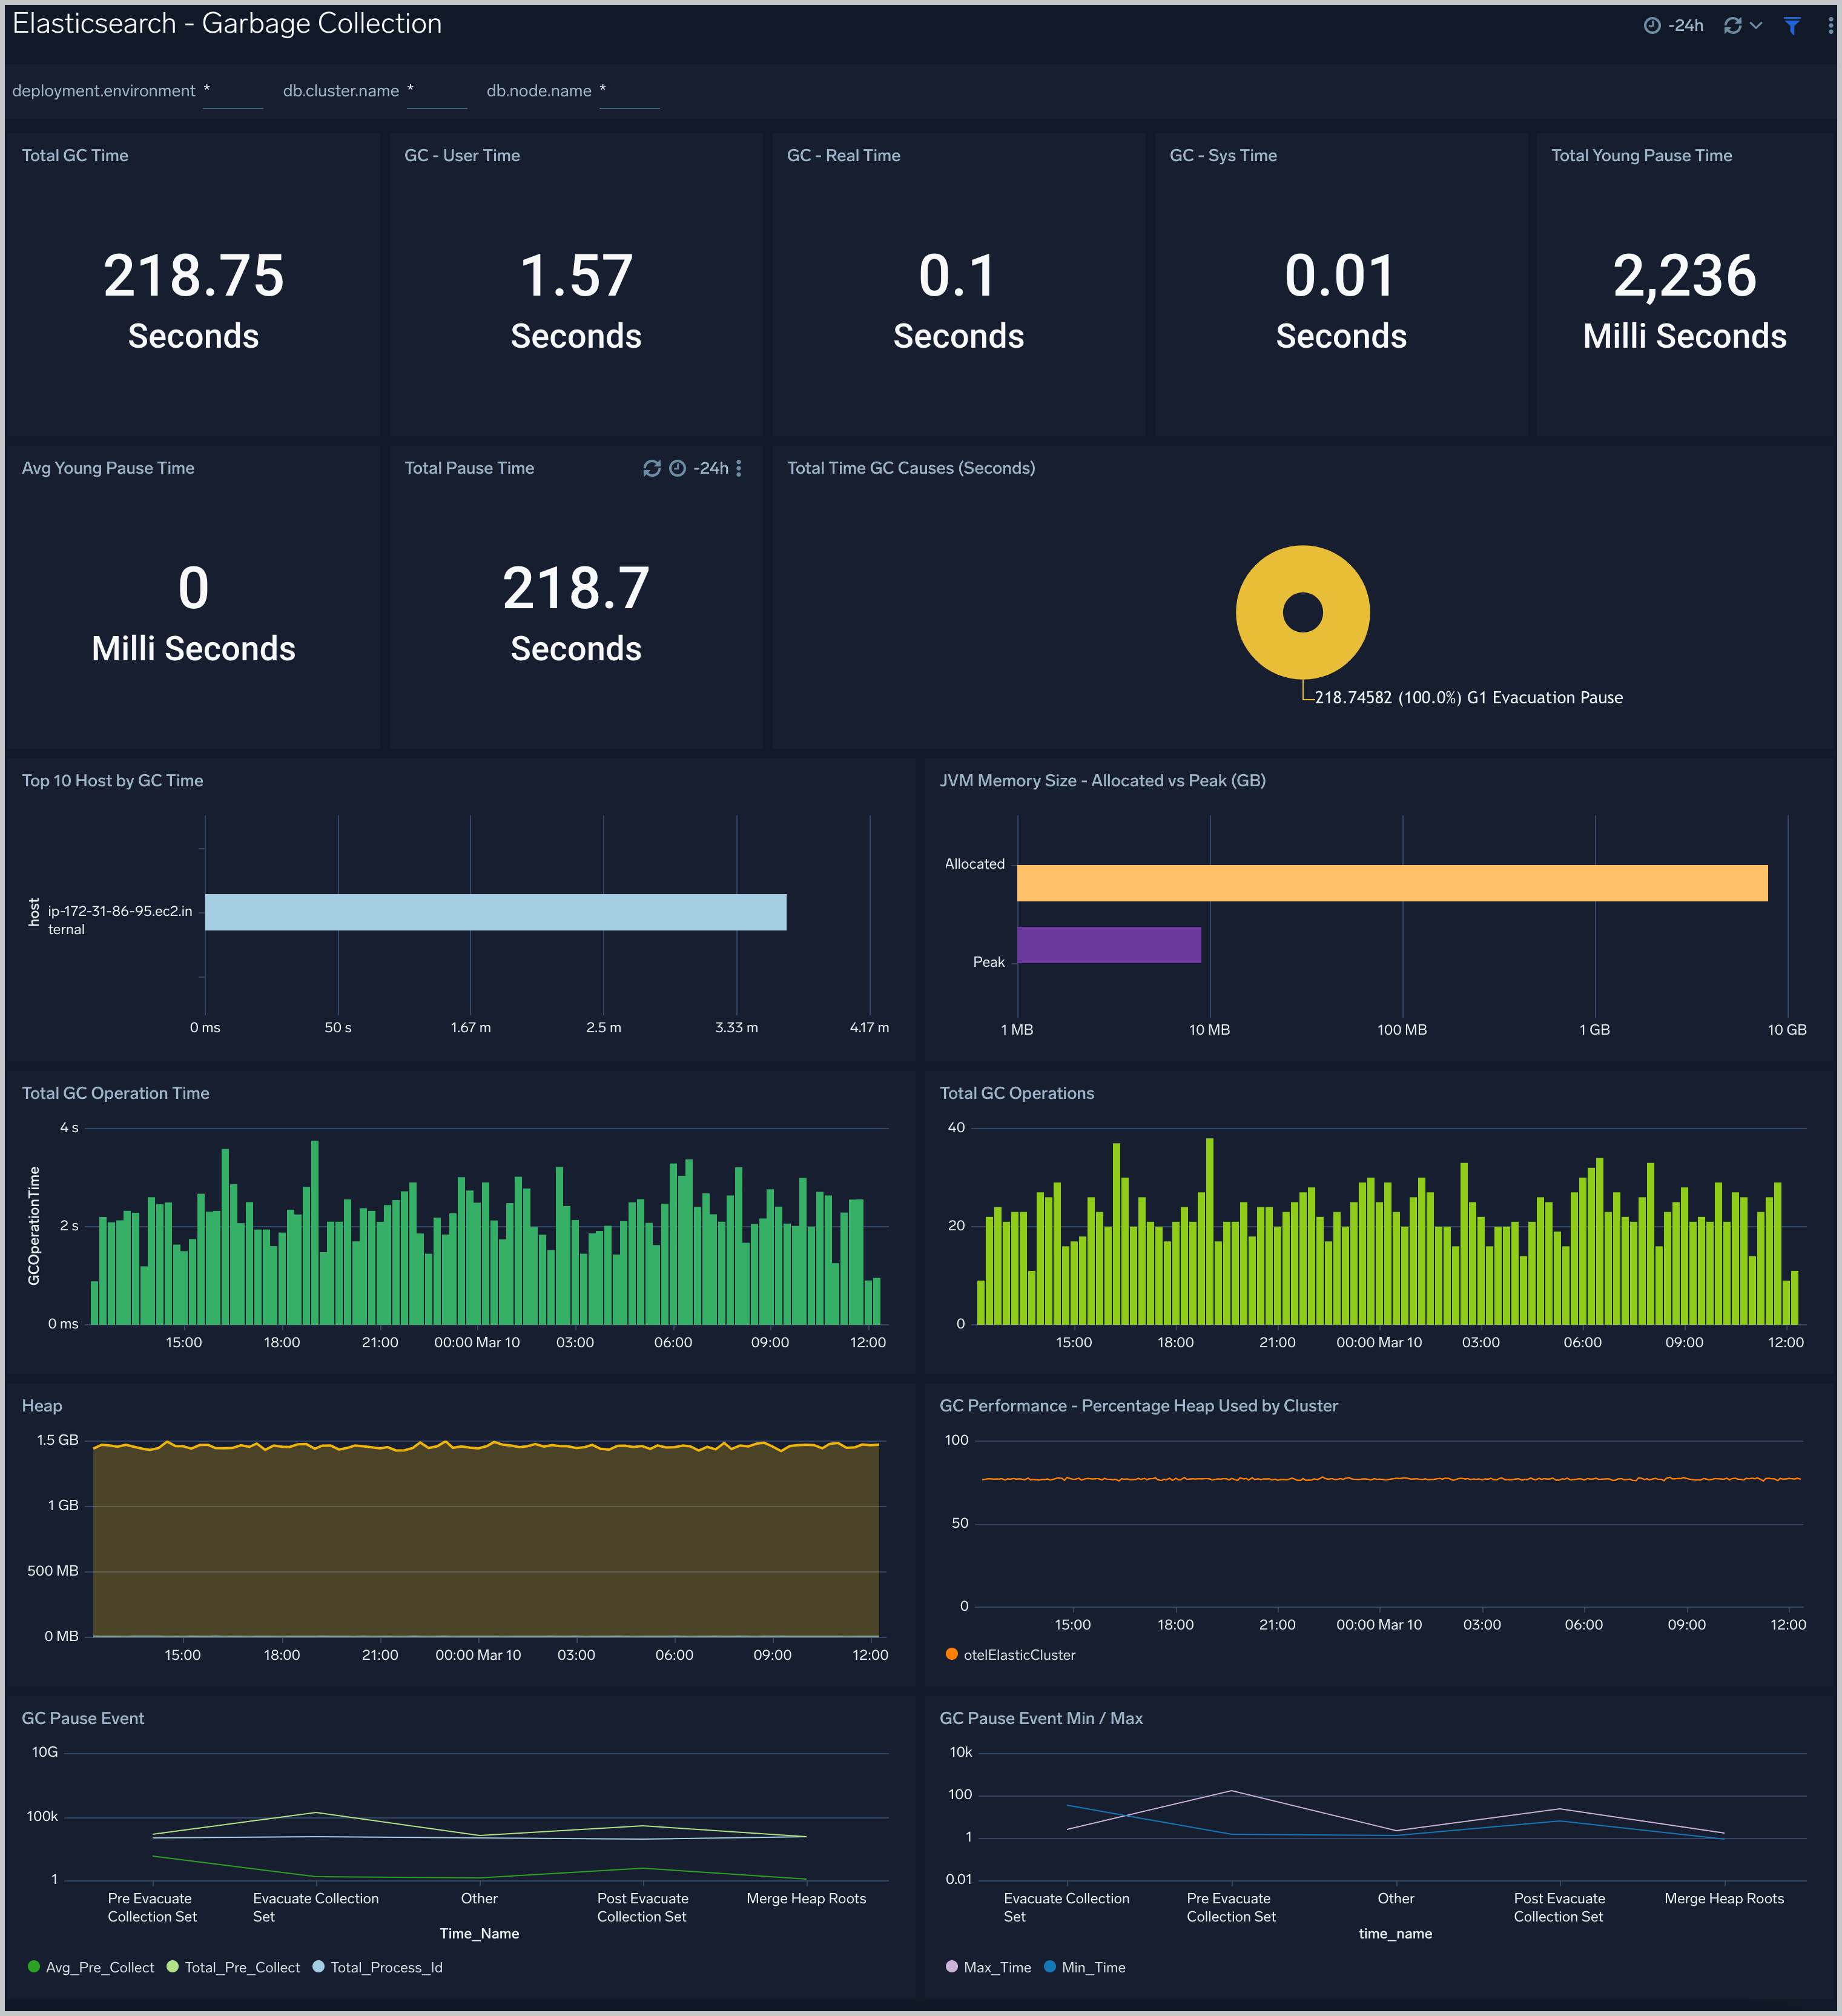Toggle the otelElasticCluster legend entry
Screen dimensions: 1842x2016
click(1011, 1655)
